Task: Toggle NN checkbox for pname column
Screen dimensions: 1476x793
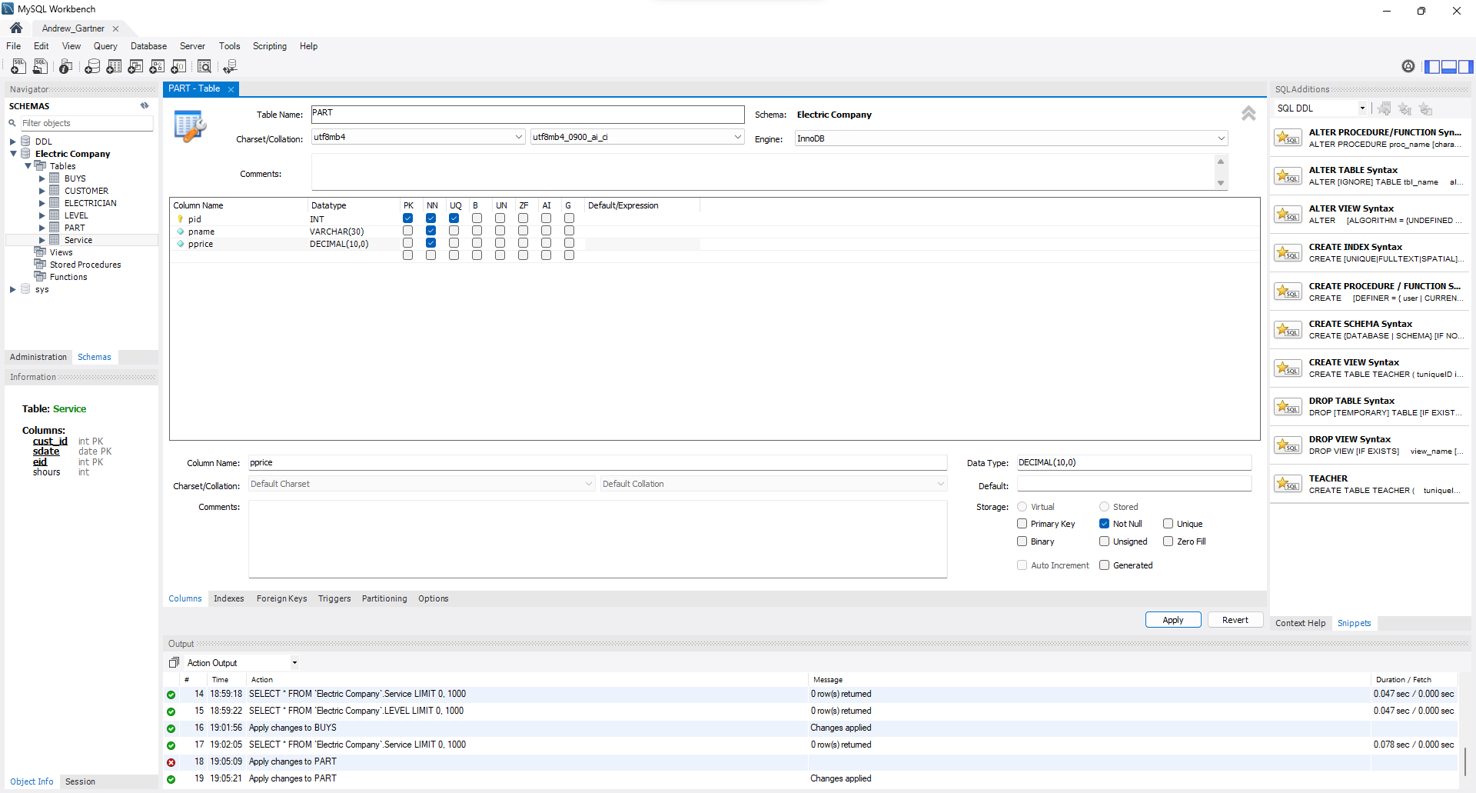Action: pyautogui.click(x=431, y=231)
